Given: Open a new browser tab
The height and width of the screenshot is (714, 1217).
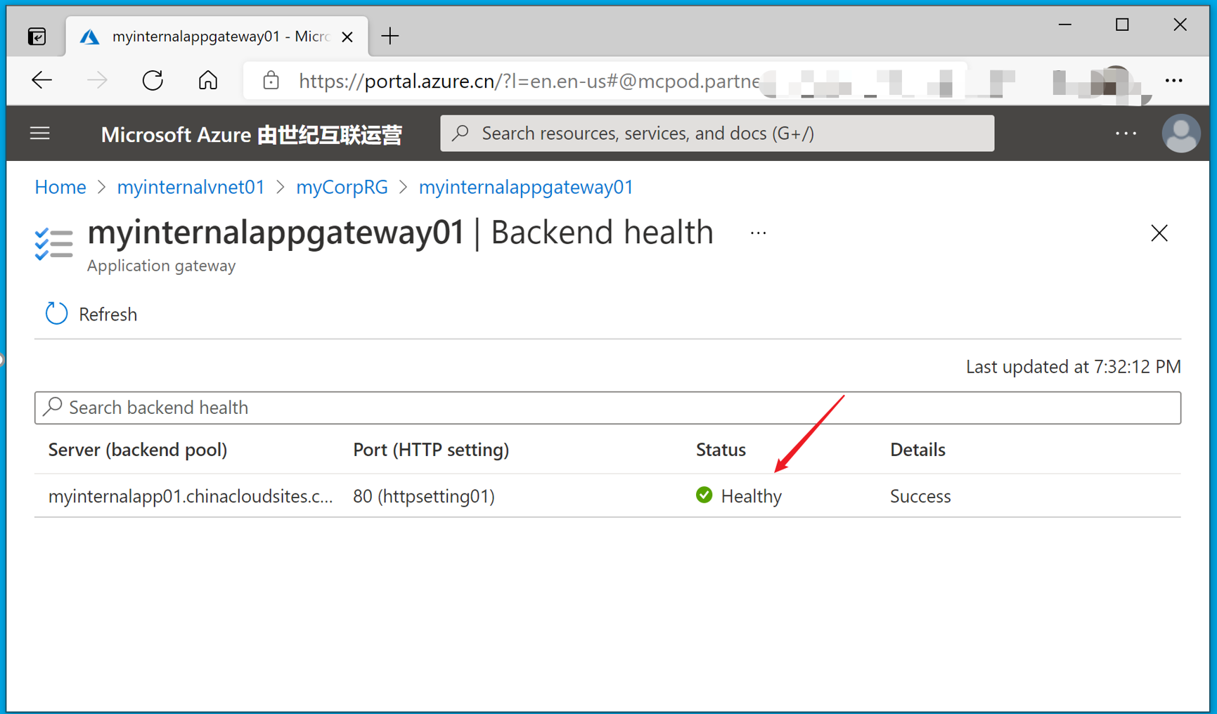Looking at the screenshot, I should tap(390, 36).
